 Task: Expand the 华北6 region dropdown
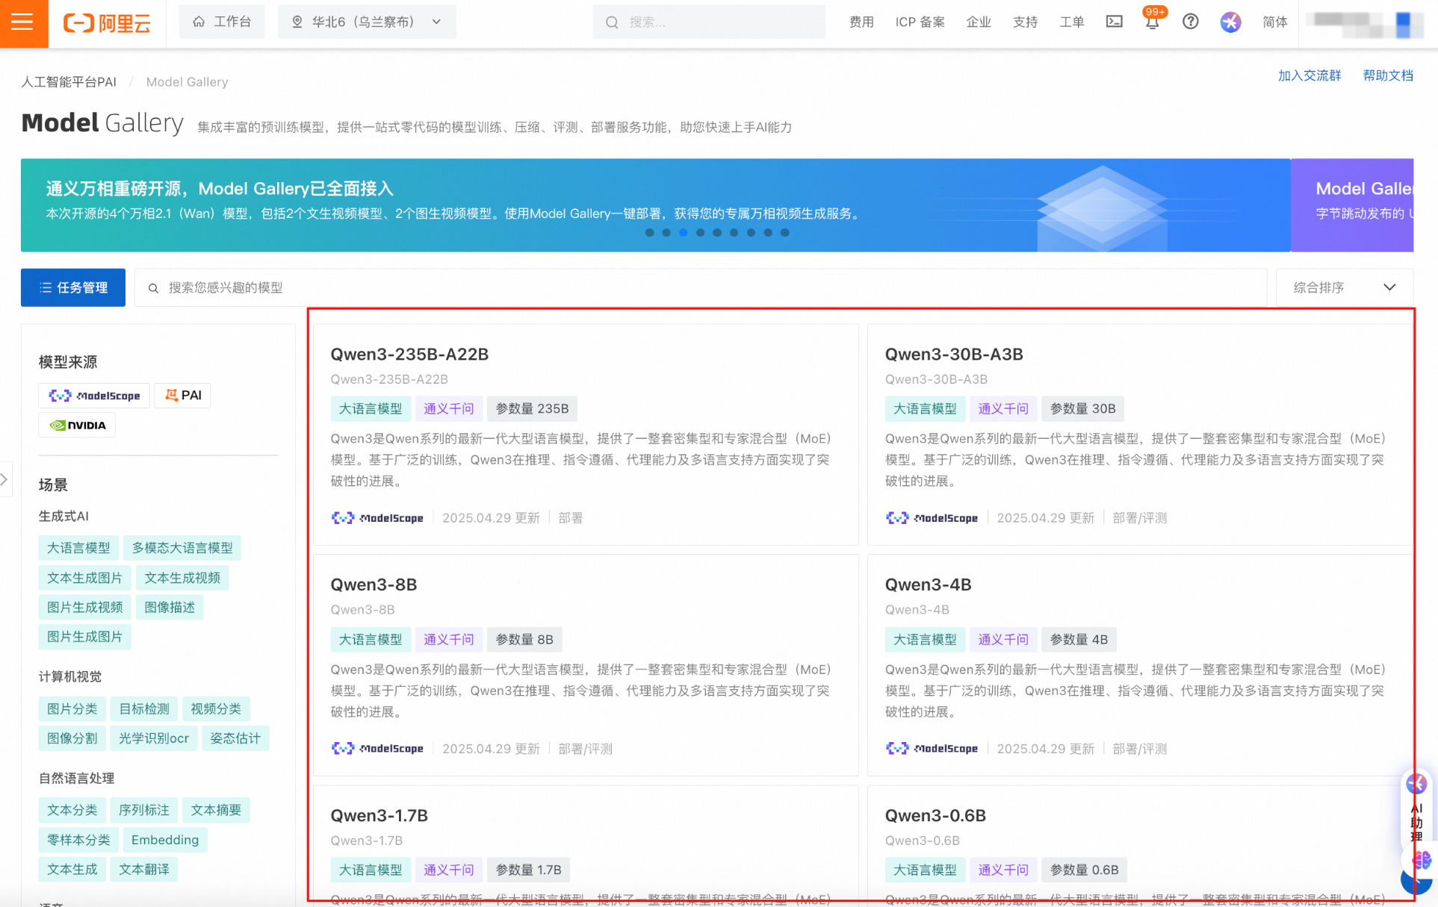(x=367, y=22)
